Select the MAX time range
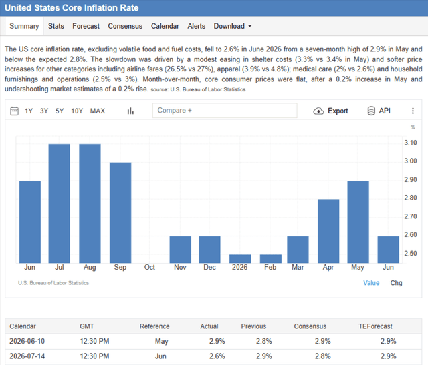Viewport: 428px width, 365px height. [x=98, y=111]
